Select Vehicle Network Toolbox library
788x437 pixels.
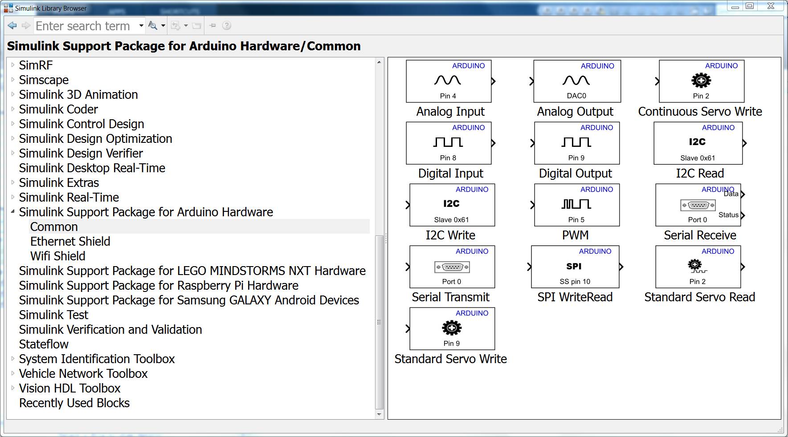(83, 373)
